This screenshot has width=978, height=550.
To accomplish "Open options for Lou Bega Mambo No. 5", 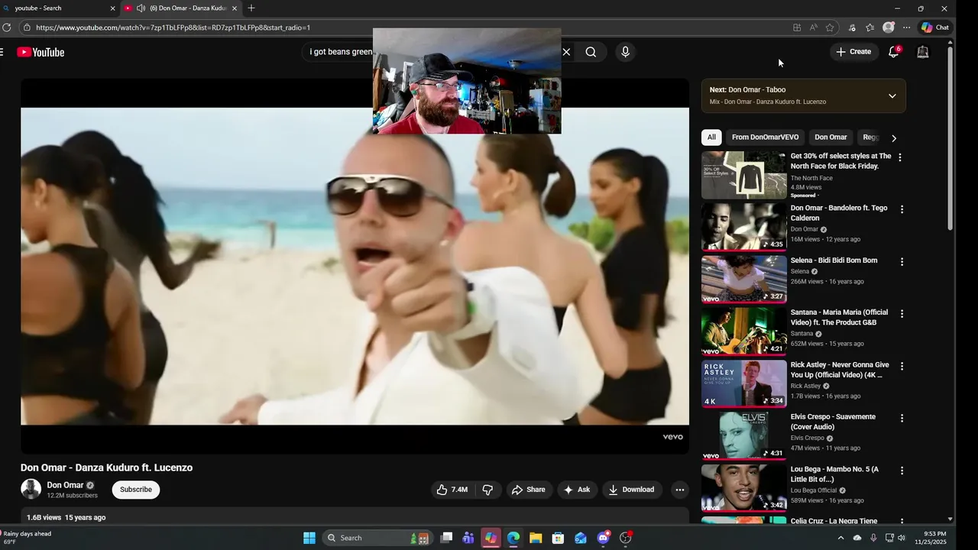I will [902, 471].
